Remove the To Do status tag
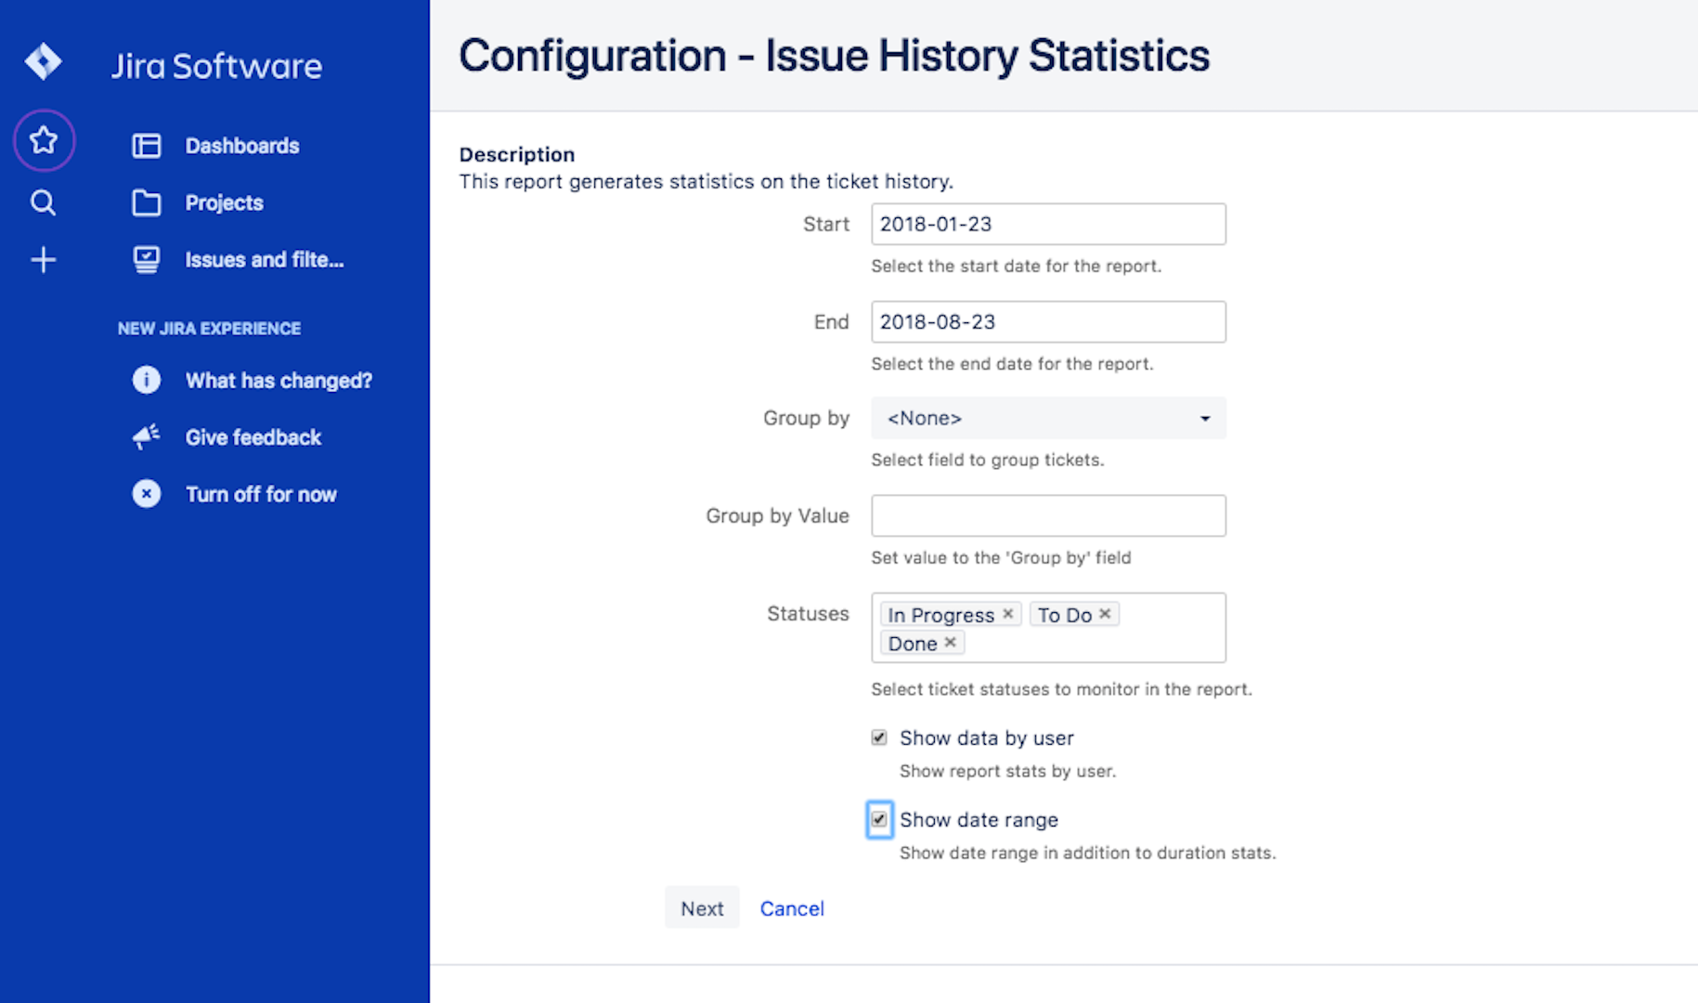Viewport: 1698px width, 1003px height. coord(1105,614)
